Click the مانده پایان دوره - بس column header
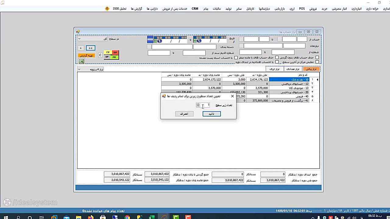Screen dimensions: 390x219 [x=177, y=75]
